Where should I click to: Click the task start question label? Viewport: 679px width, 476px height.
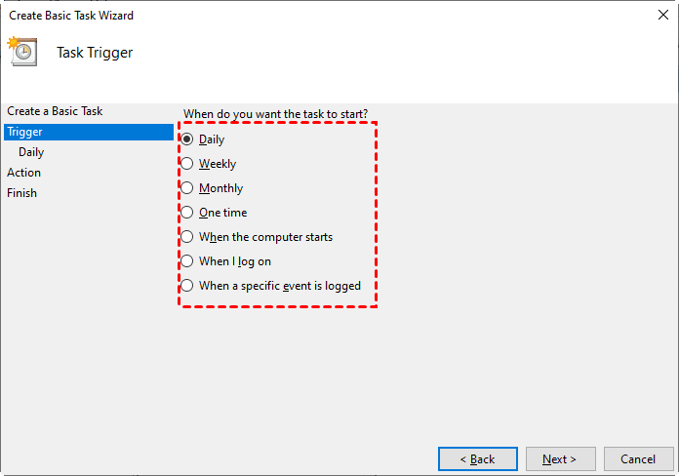click(x=275, y=113)
